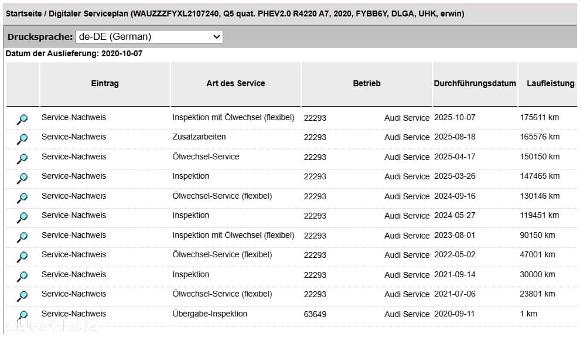This screenshot has height=337, width=580.
Task: View details of the Zusatzarbeiten entry
Action: coord(22,139)
